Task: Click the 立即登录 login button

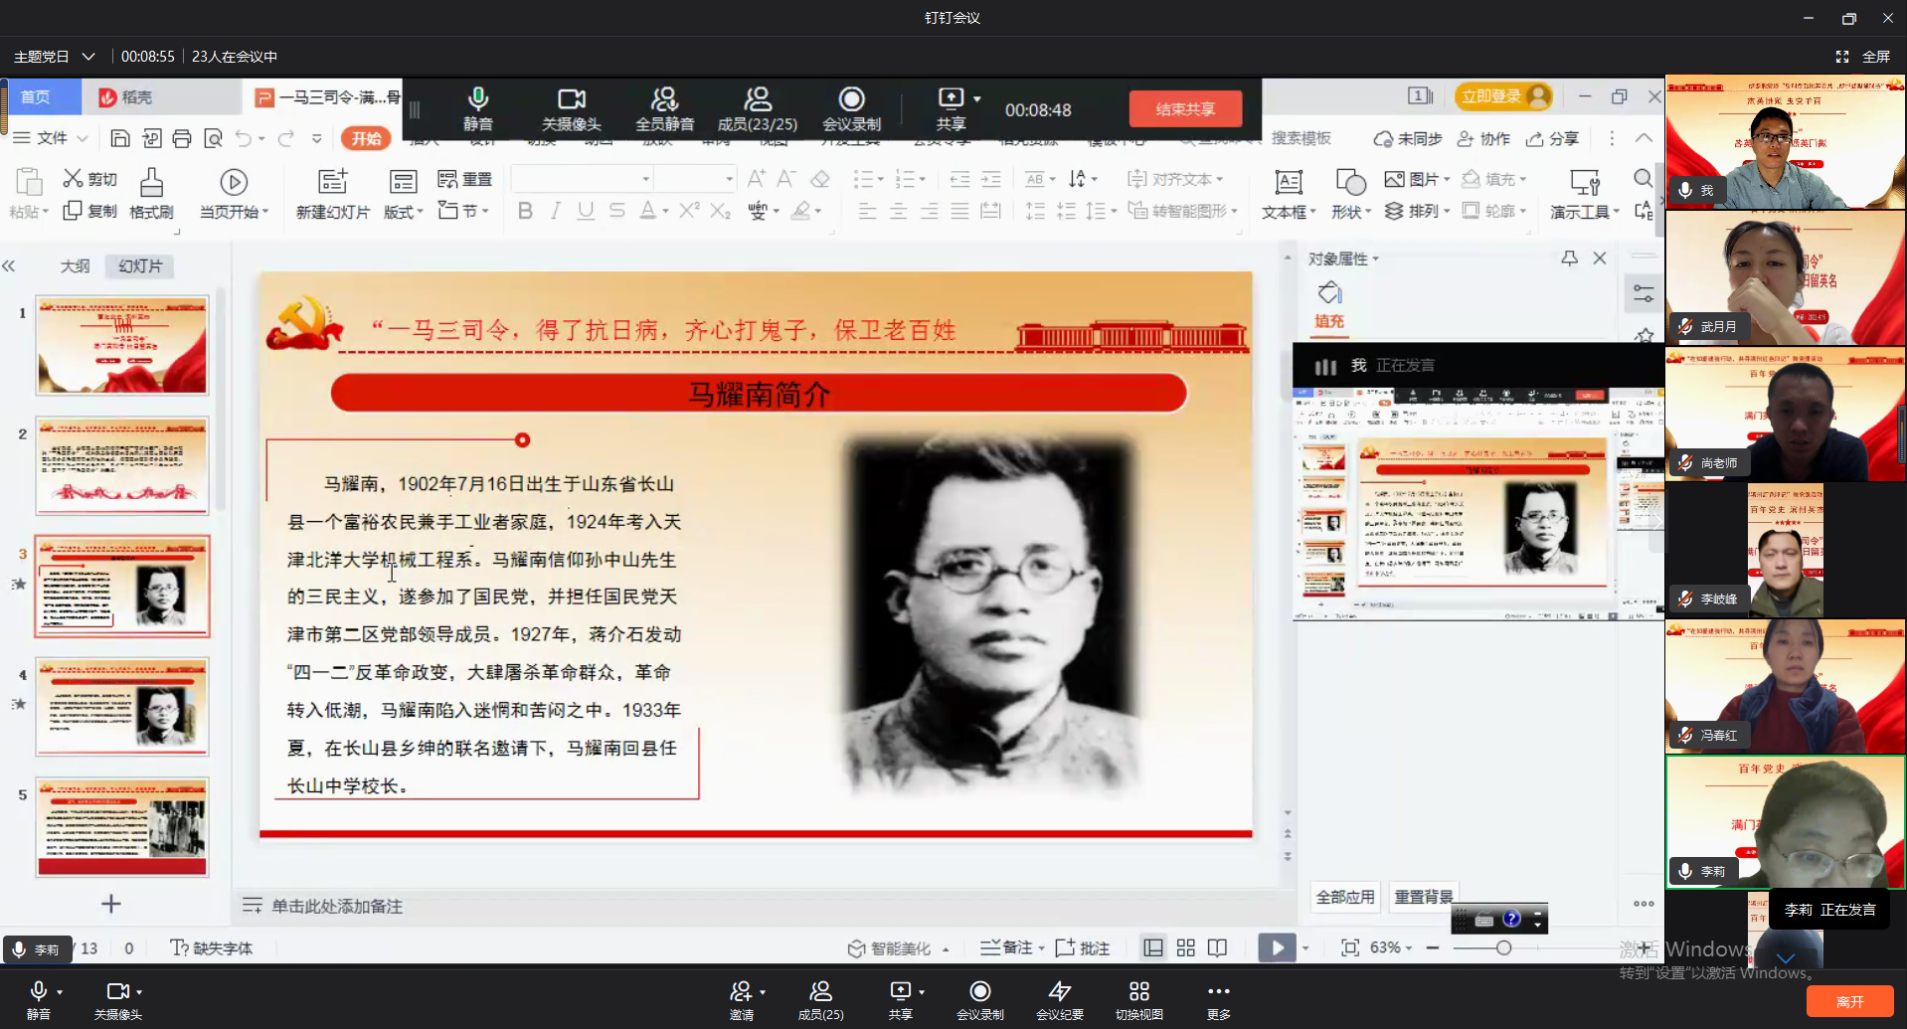Action: tap(1503, 95)
